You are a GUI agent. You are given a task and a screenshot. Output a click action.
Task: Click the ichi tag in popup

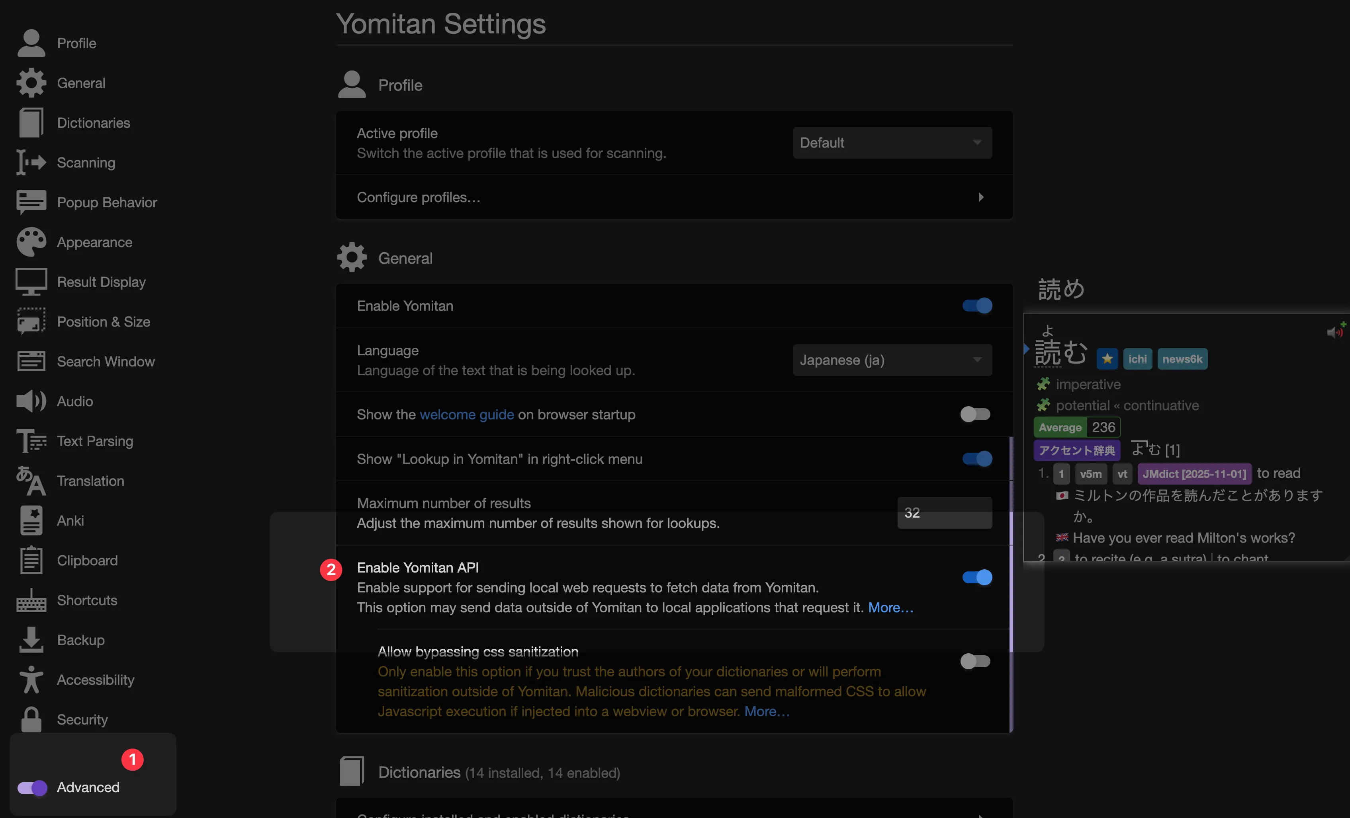pyautogui.click(x=1137, y=359)
